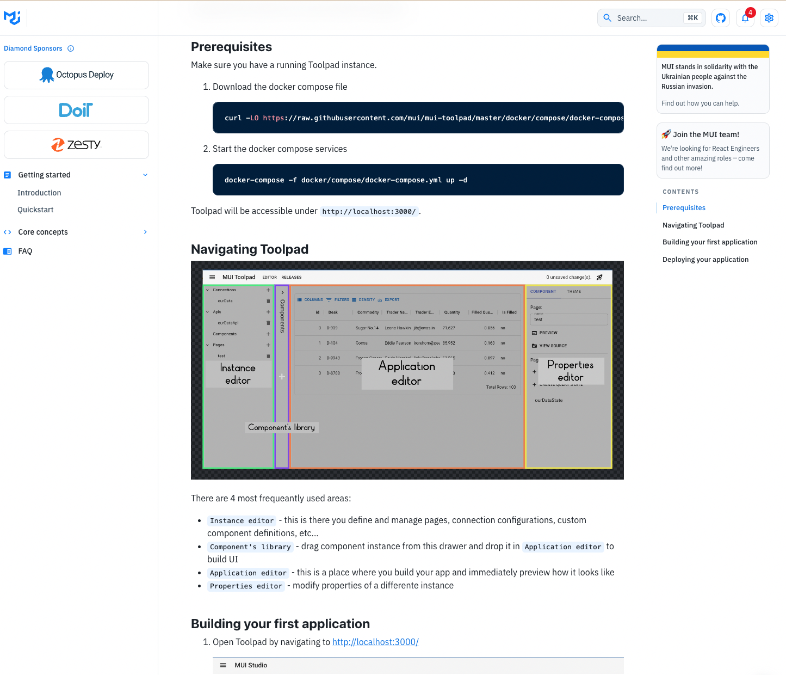Click the Core concepts code icon
This screenshot has height=675, width=786.
tap(8, 232)
